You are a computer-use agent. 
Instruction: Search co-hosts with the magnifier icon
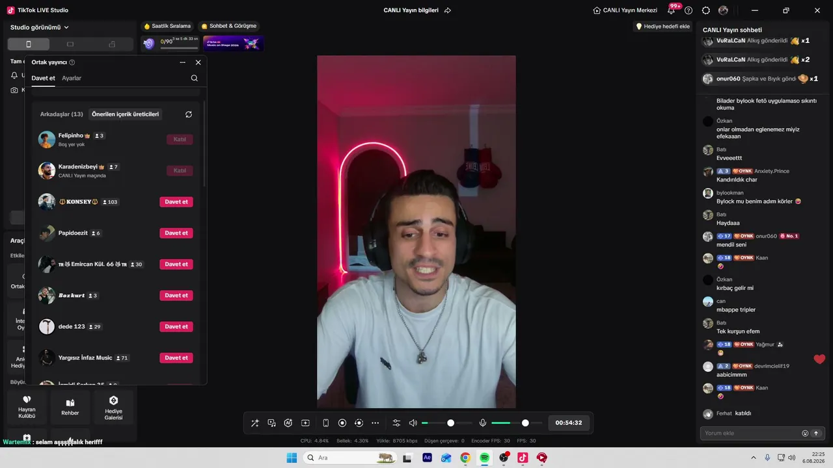pyautogui.click(x=195, y=78)
